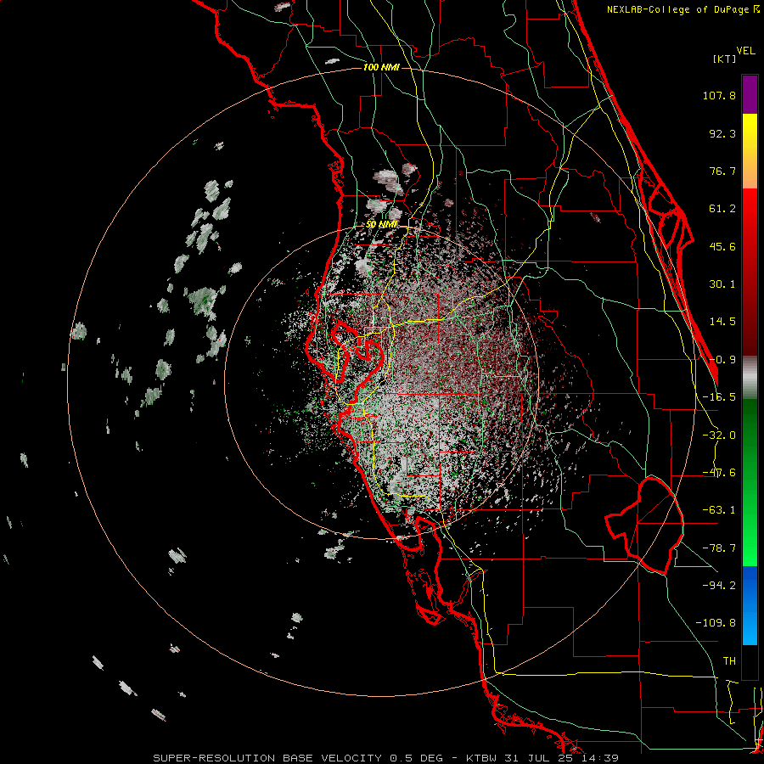This screenshot has height=764, width=764.
Task: Select the purple segment of the color bar
Action: point(750,94)
